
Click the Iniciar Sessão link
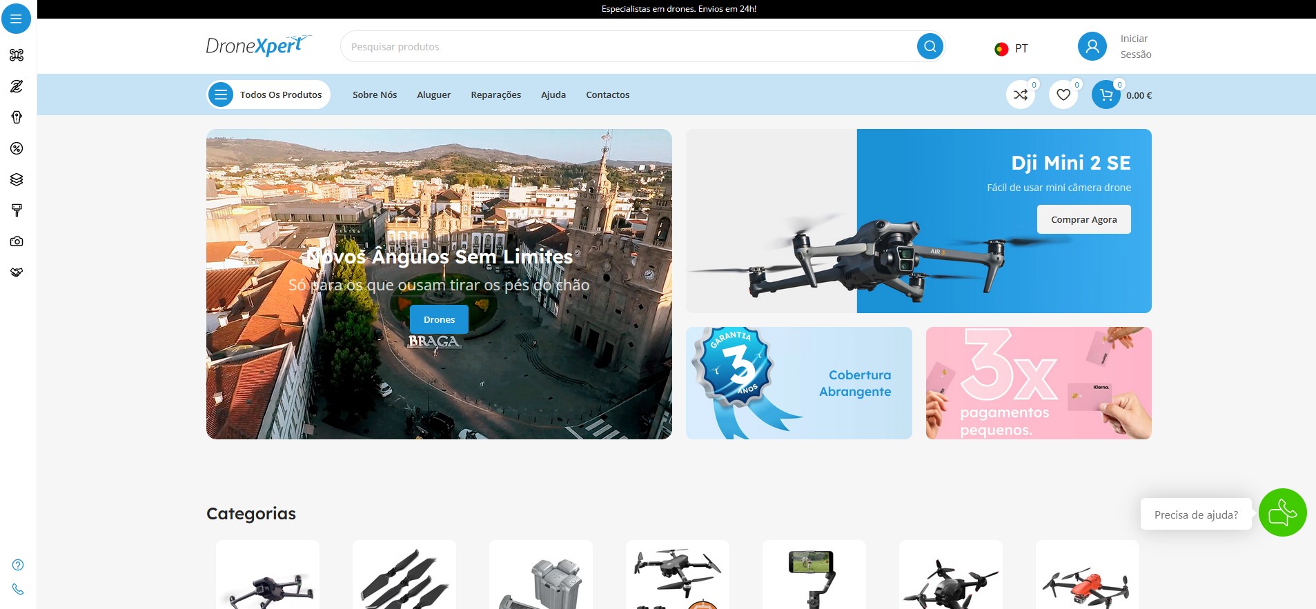coord(1135,46)
